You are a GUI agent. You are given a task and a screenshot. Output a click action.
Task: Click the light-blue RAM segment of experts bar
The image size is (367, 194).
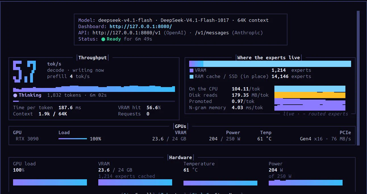[x=277, y=64]
